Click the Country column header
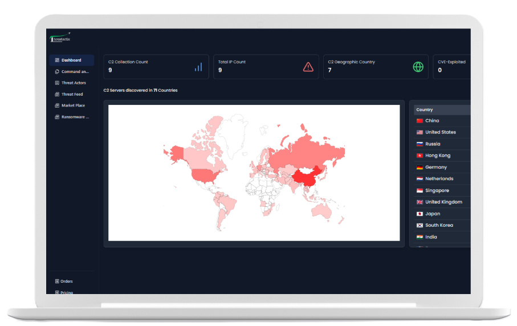Viewport: 517px width, 326px height. (x=442, y=110)
